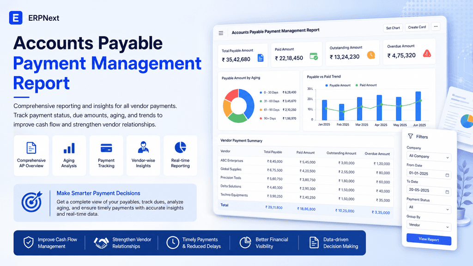Image resolution: width=473 pixels, height=266 pixels.
Task: Click the Comprehensive AP Overview feature card
Action: pyautogui.click(x=31, y=156)
